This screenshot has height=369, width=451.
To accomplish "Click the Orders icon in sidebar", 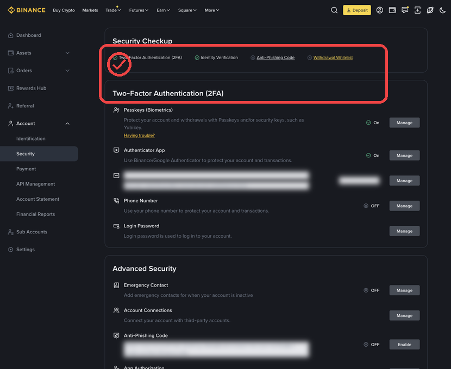I will tap(11, 71).
